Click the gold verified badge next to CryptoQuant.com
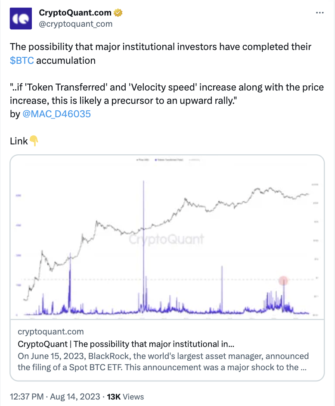 pyautogui.click(x=118, y=12)
